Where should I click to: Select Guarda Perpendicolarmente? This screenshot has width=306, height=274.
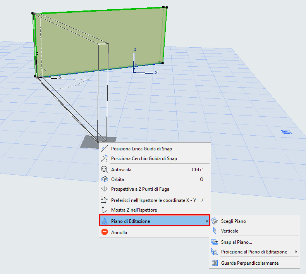click(x=254, y=263)
